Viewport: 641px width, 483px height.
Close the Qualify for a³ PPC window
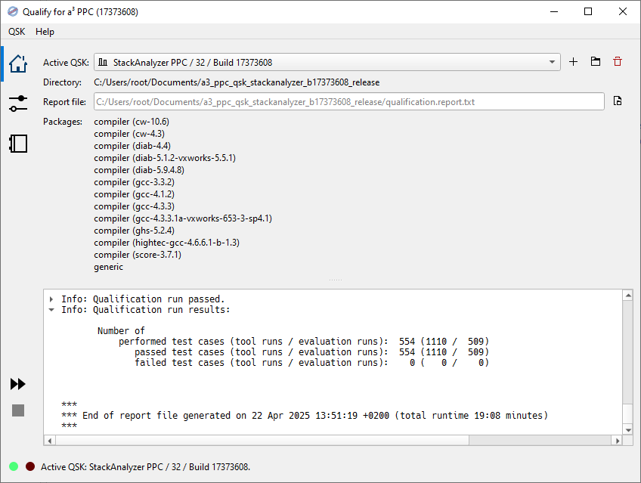623,11
